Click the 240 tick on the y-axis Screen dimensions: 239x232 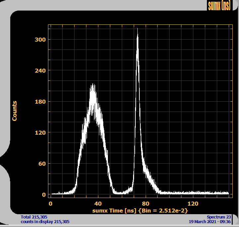point(40,71)
